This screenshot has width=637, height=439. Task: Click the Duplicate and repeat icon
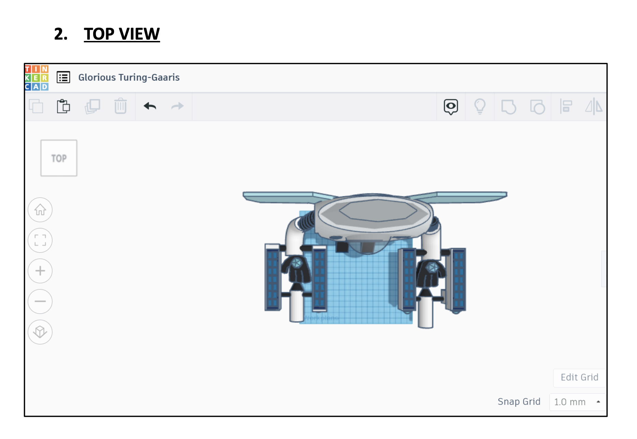tap(93, 106)
